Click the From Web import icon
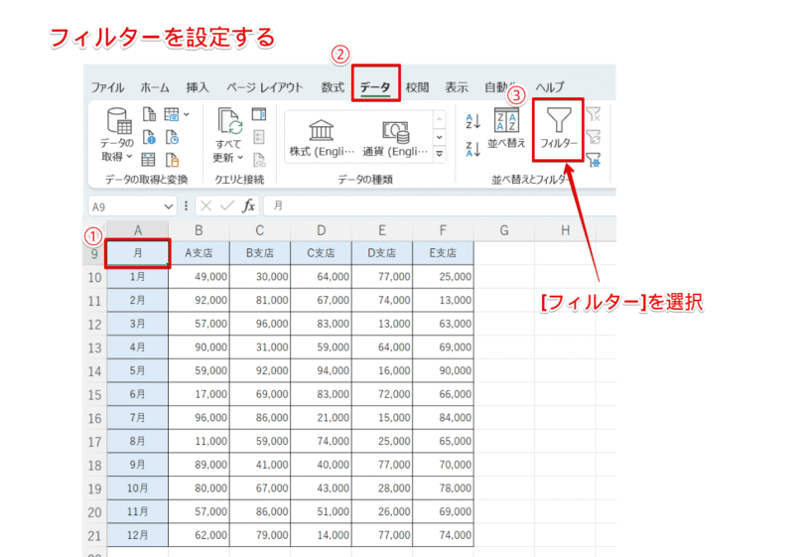Image resolution: width=806 pixels, height=557 pixels. (x=149, y=137)
